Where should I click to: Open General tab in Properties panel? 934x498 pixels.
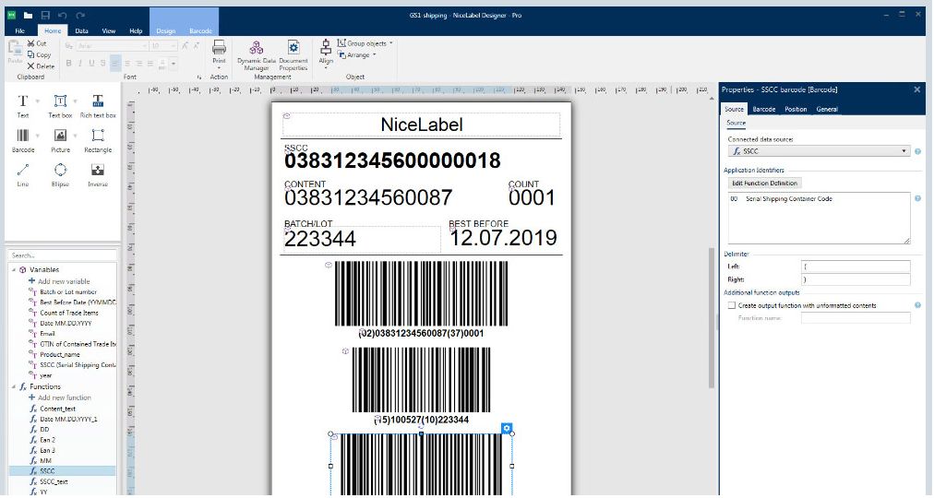coord(827,110)
